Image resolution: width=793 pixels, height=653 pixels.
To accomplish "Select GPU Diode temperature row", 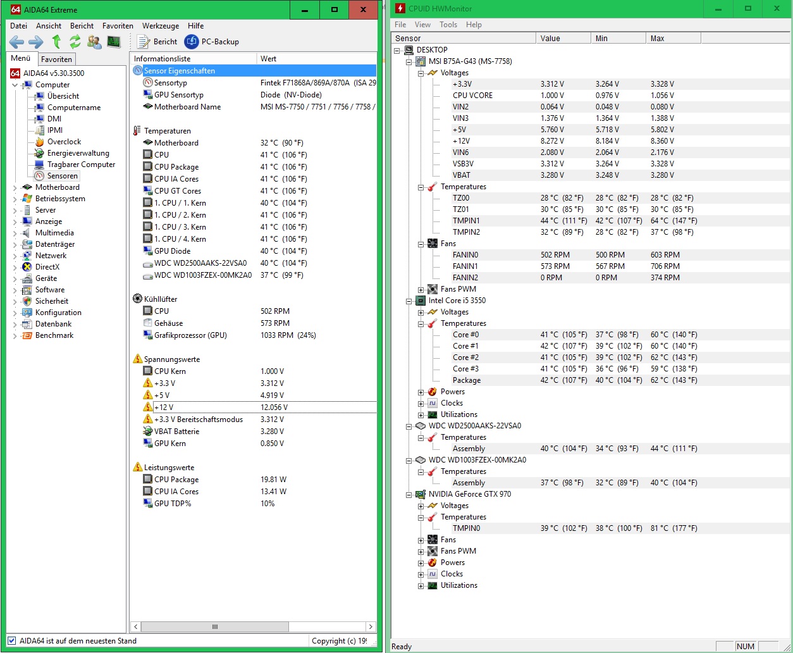I will click(x=254, y=251).
